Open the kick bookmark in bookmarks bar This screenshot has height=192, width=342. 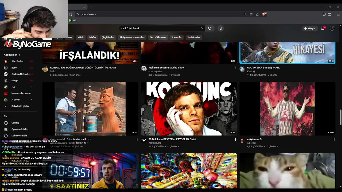click(73, 20)
